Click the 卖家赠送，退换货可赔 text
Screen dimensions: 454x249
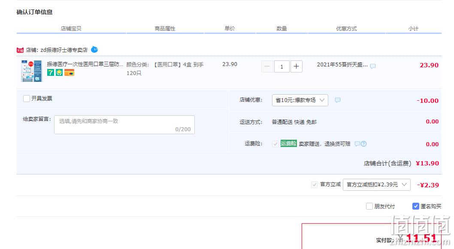(324, 144)
